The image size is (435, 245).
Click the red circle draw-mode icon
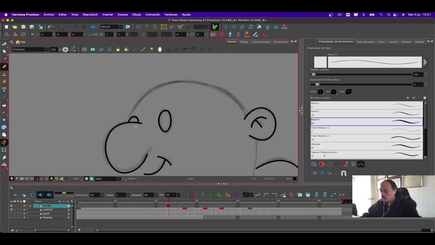321,164
